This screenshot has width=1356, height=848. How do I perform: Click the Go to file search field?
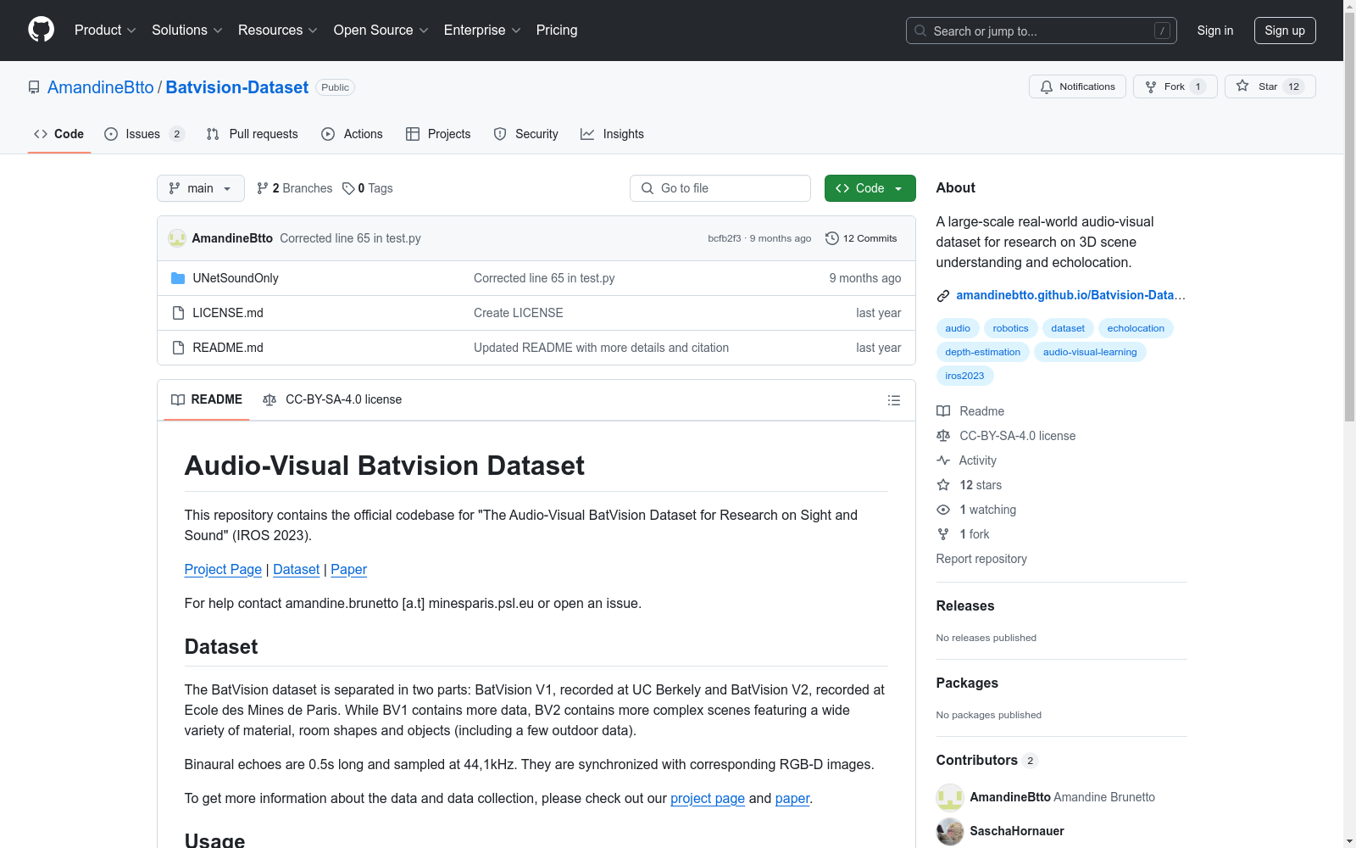coord(720,188)
